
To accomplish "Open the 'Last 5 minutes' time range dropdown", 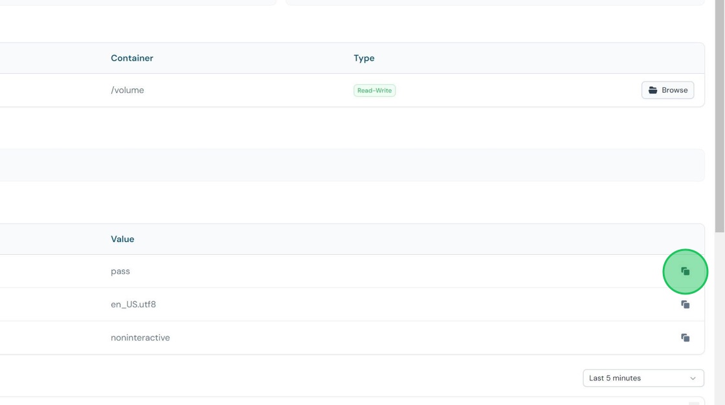I will tap(643, 378).
